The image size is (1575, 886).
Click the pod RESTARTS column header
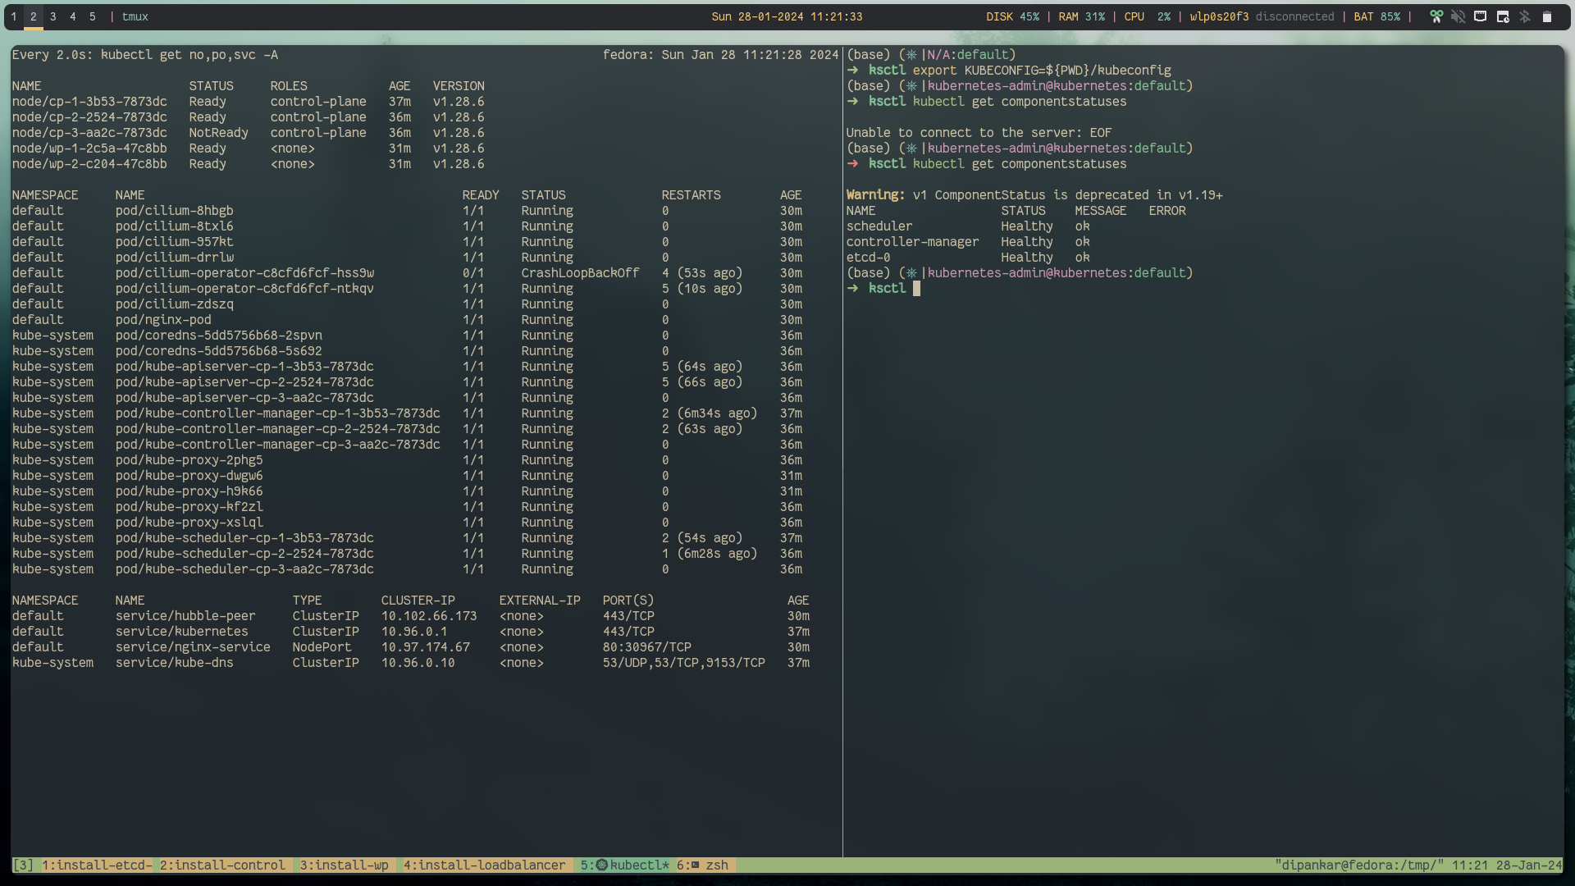pyautogui.click(x=691, y=195)
